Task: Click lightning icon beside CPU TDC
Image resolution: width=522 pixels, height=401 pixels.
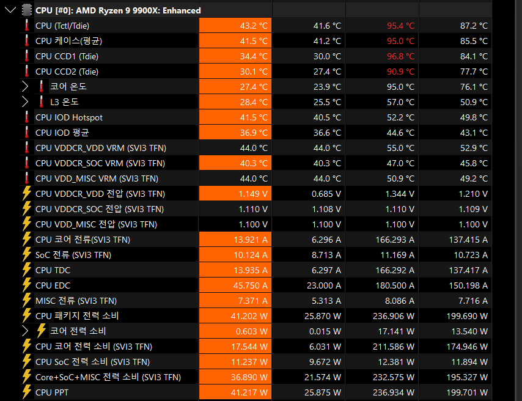Action: [27, 270]
